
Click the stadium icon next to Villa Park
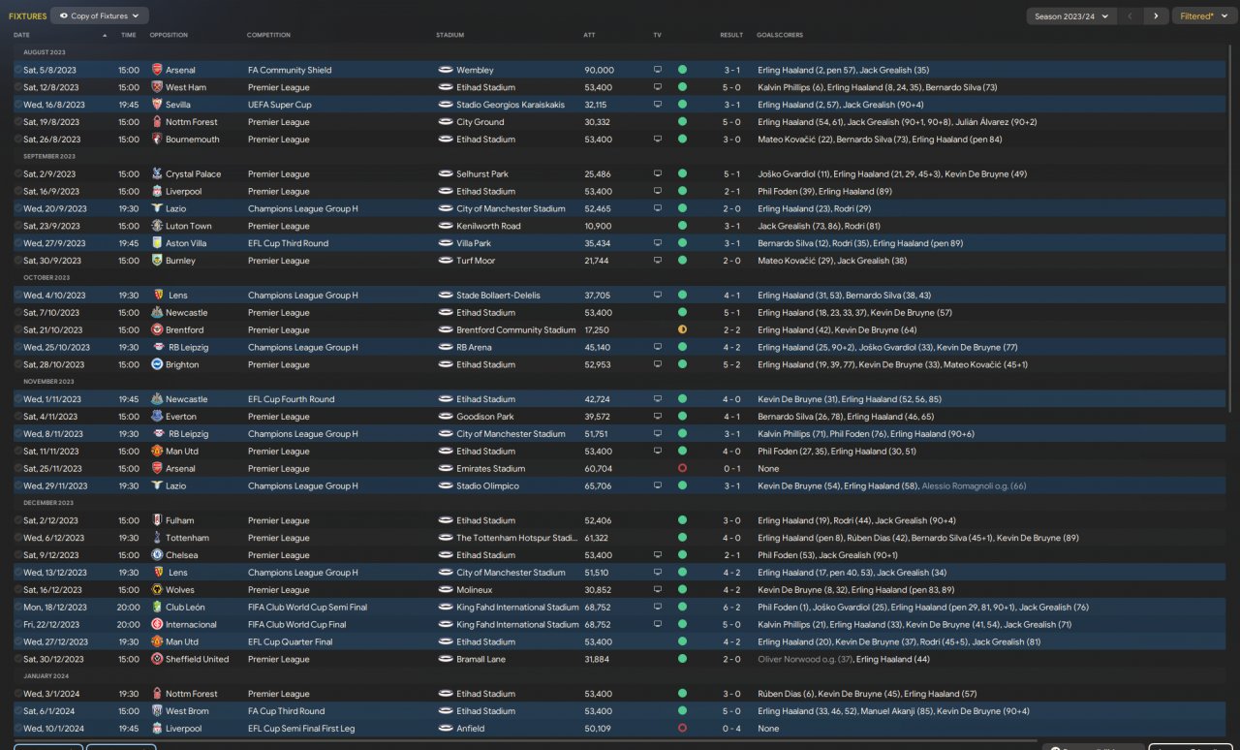(x=446, y=243)
